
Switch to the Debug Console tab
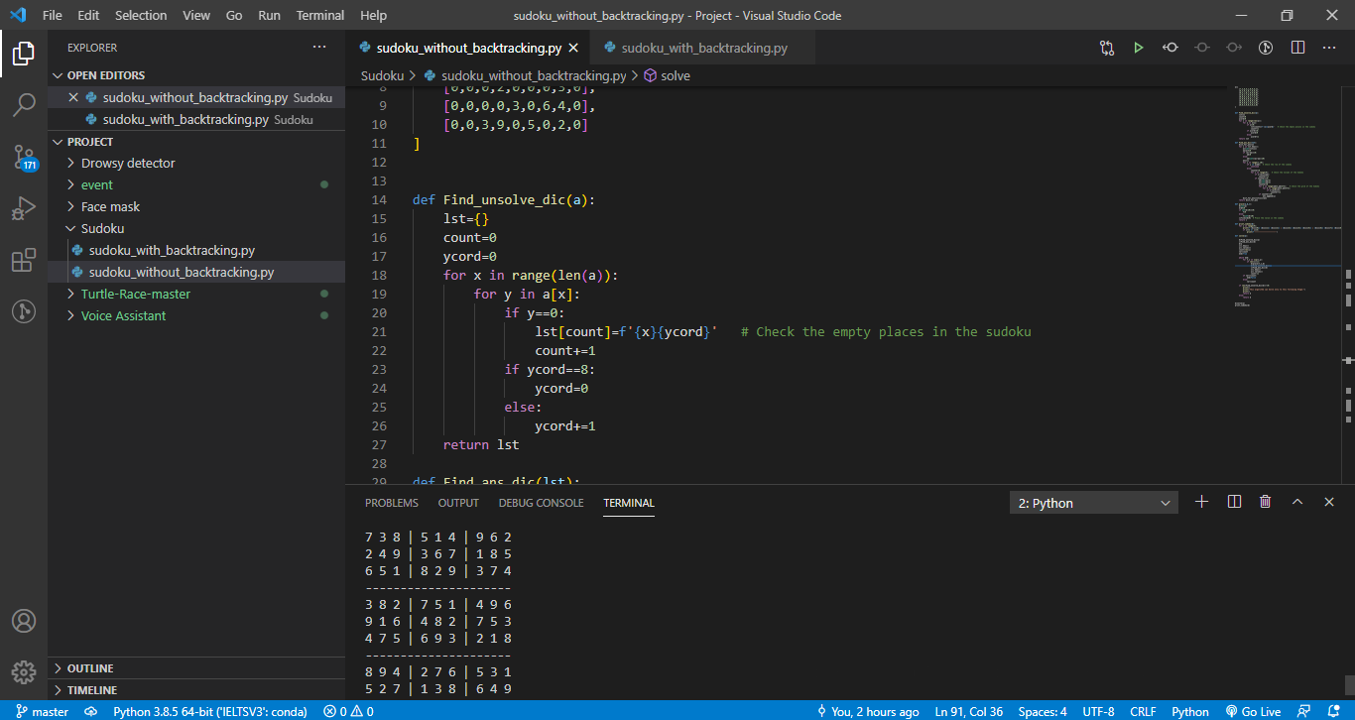(541, 503)
